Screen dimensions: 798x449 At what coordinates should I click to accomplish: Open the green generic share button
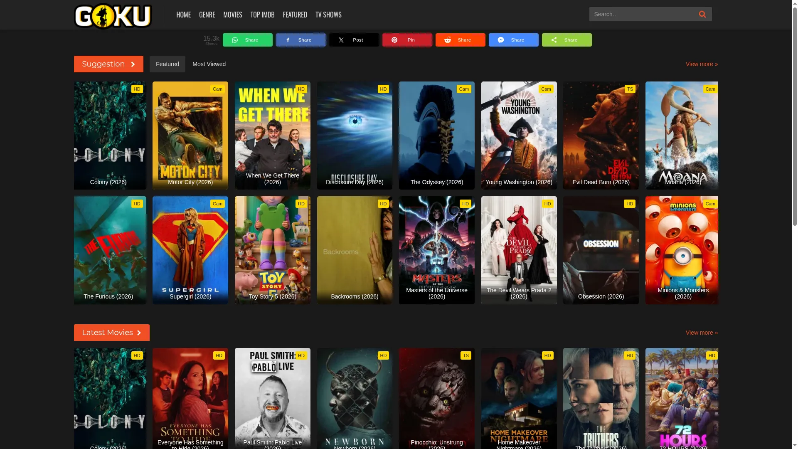coord(567,40)
